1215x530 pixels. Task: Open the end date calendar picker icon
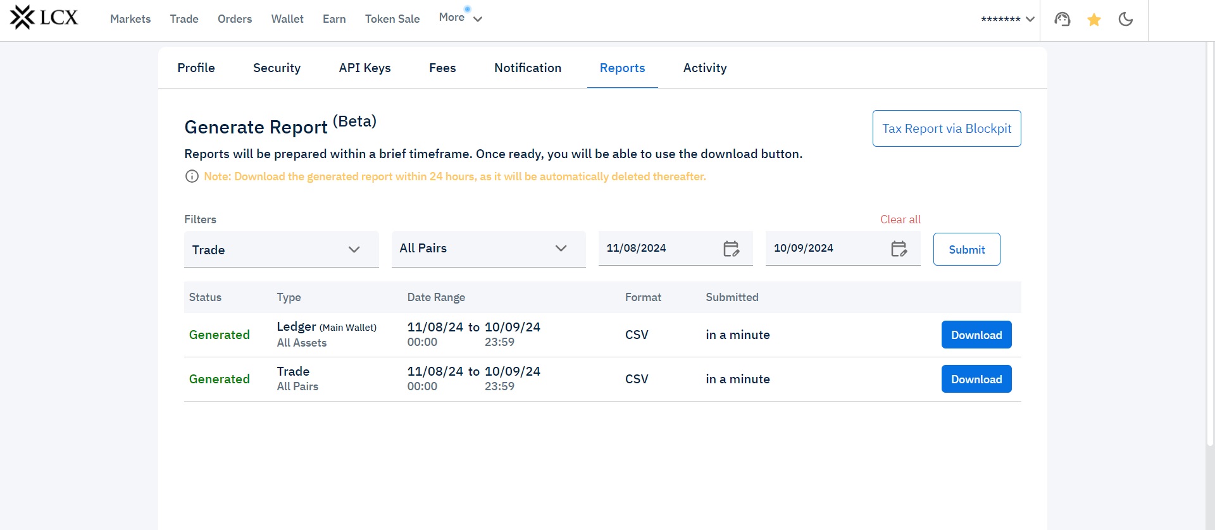pyautogui.click(x=899, y=249)
